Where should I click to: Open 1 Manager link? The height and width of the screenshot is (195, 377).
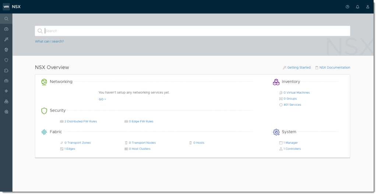pos(290,143)
